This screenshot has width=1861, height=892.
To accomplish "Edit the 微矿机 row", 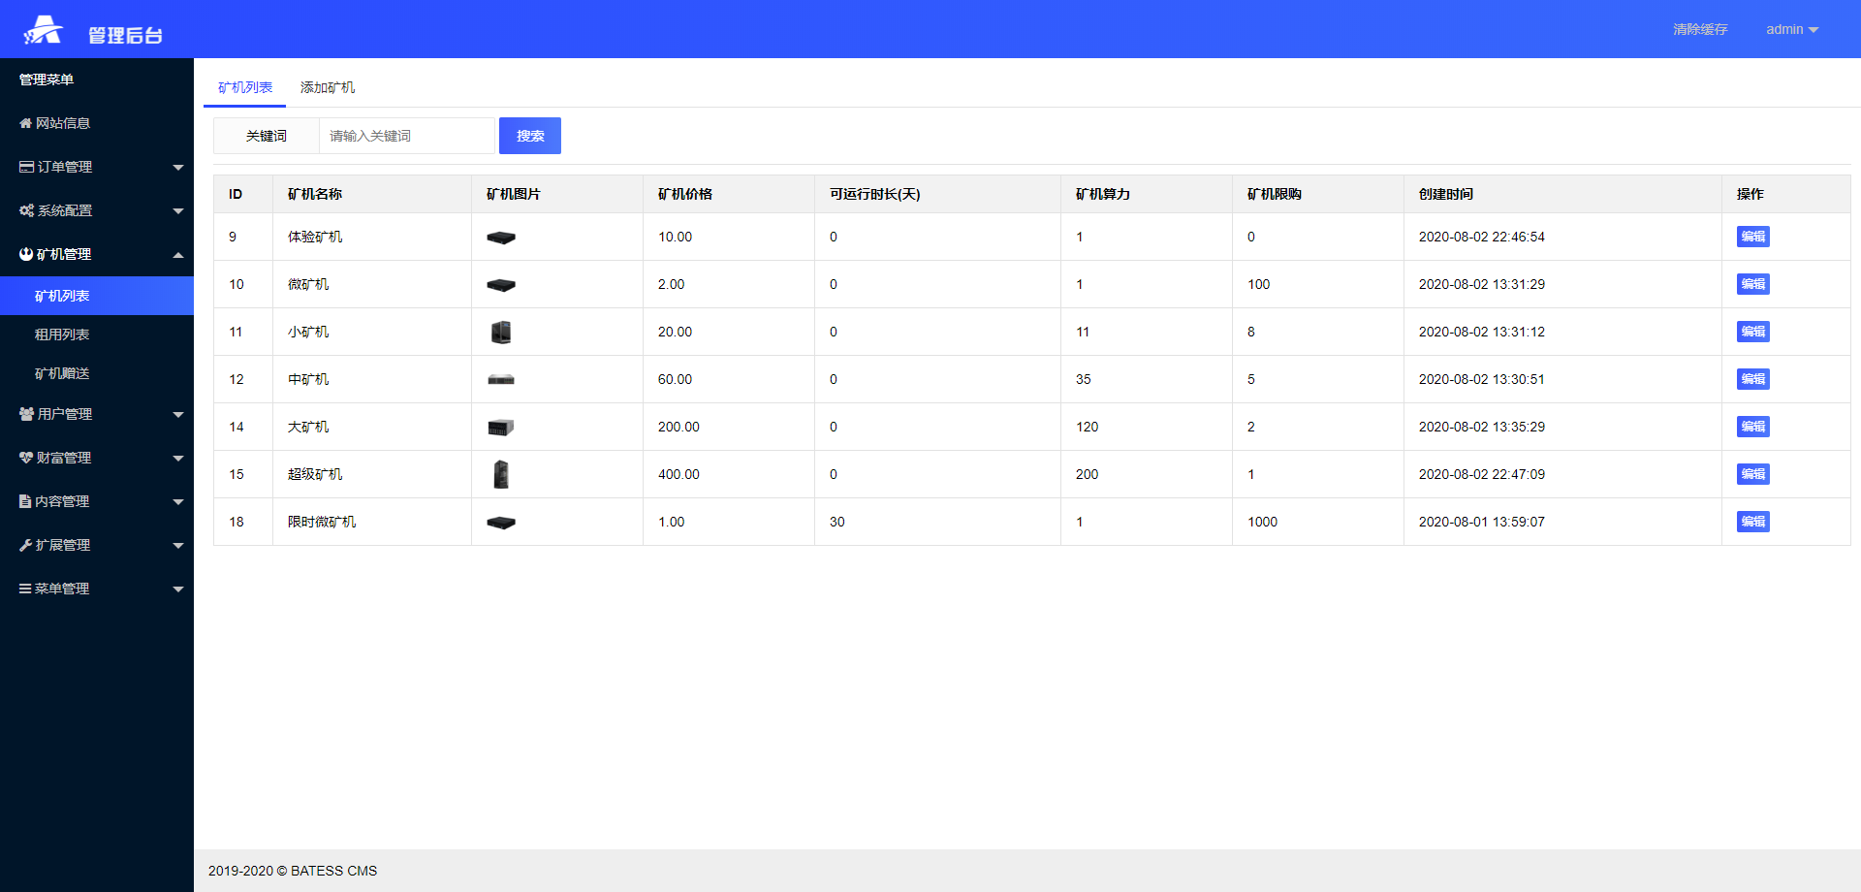I will 1753,284.
